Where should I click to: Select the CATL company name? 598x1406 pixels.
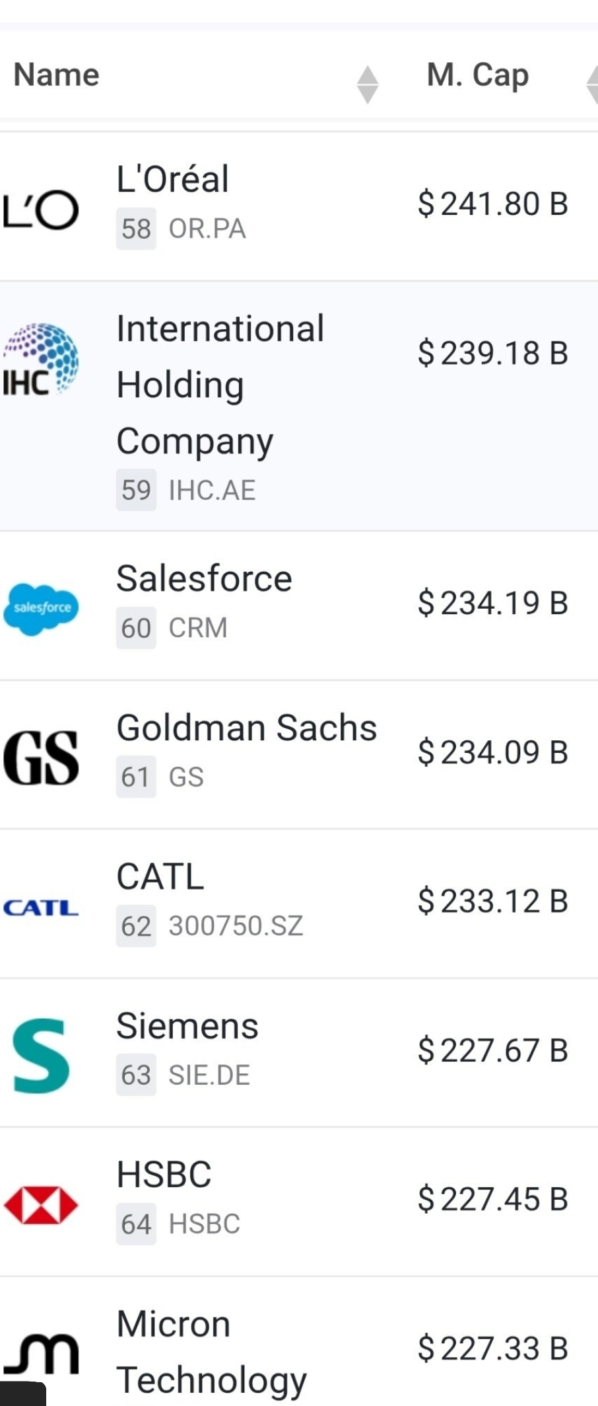tap(160, 877)
